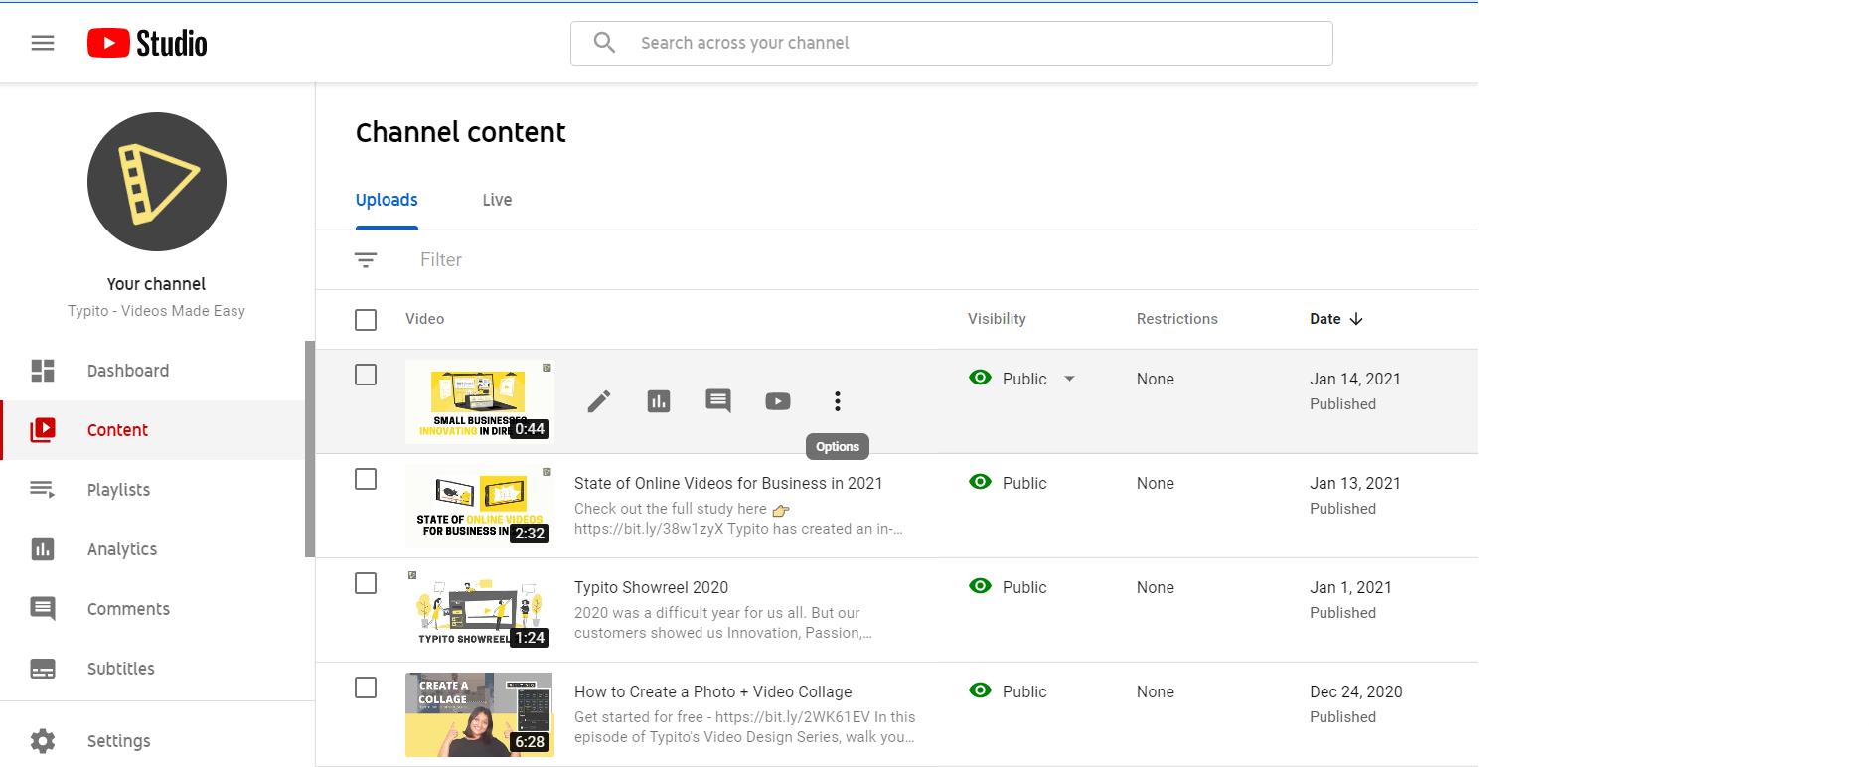Click the sidebar vertical scrollbar

click(310, 449)
